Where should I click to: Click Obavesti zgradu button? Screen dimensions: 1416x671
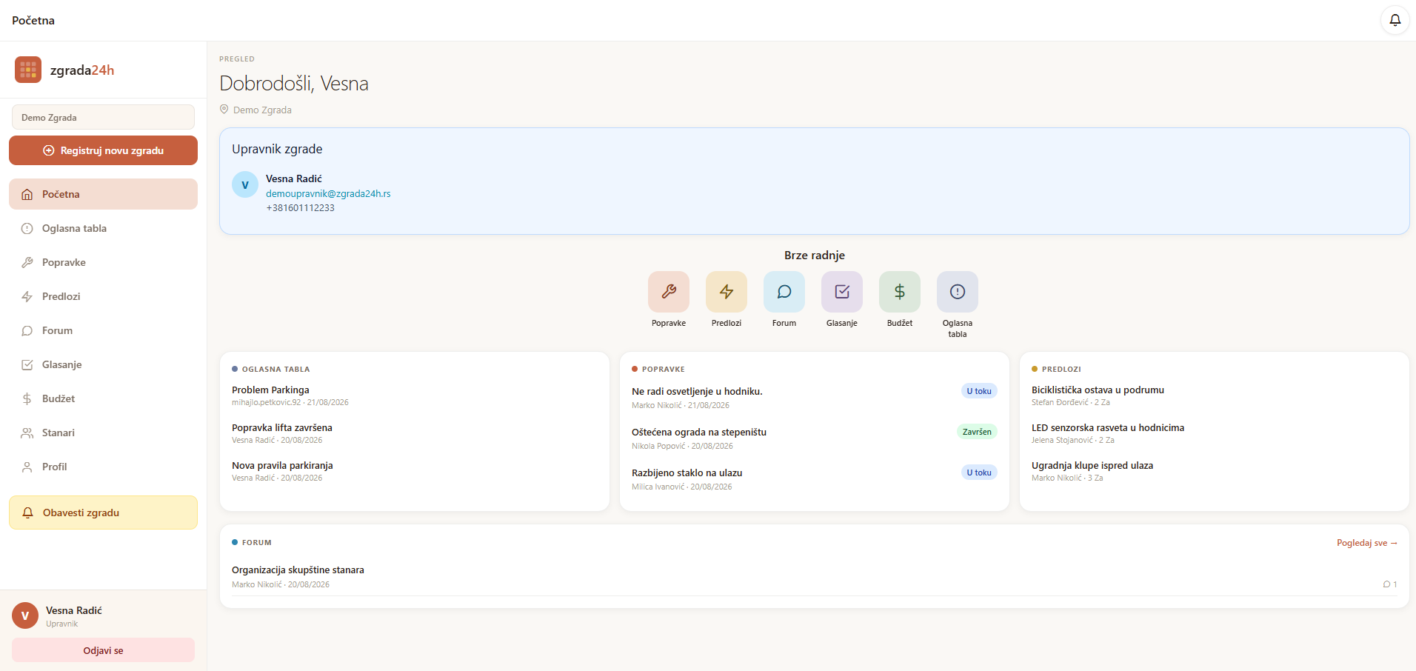tap(103, 513)
